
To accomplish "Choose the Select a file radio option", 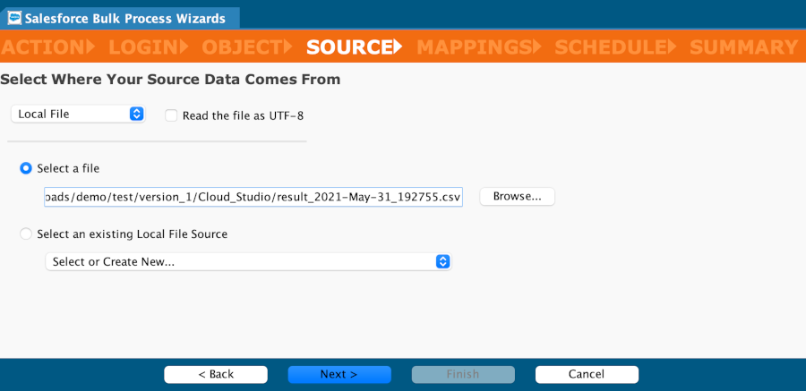I will pos(26,167).
